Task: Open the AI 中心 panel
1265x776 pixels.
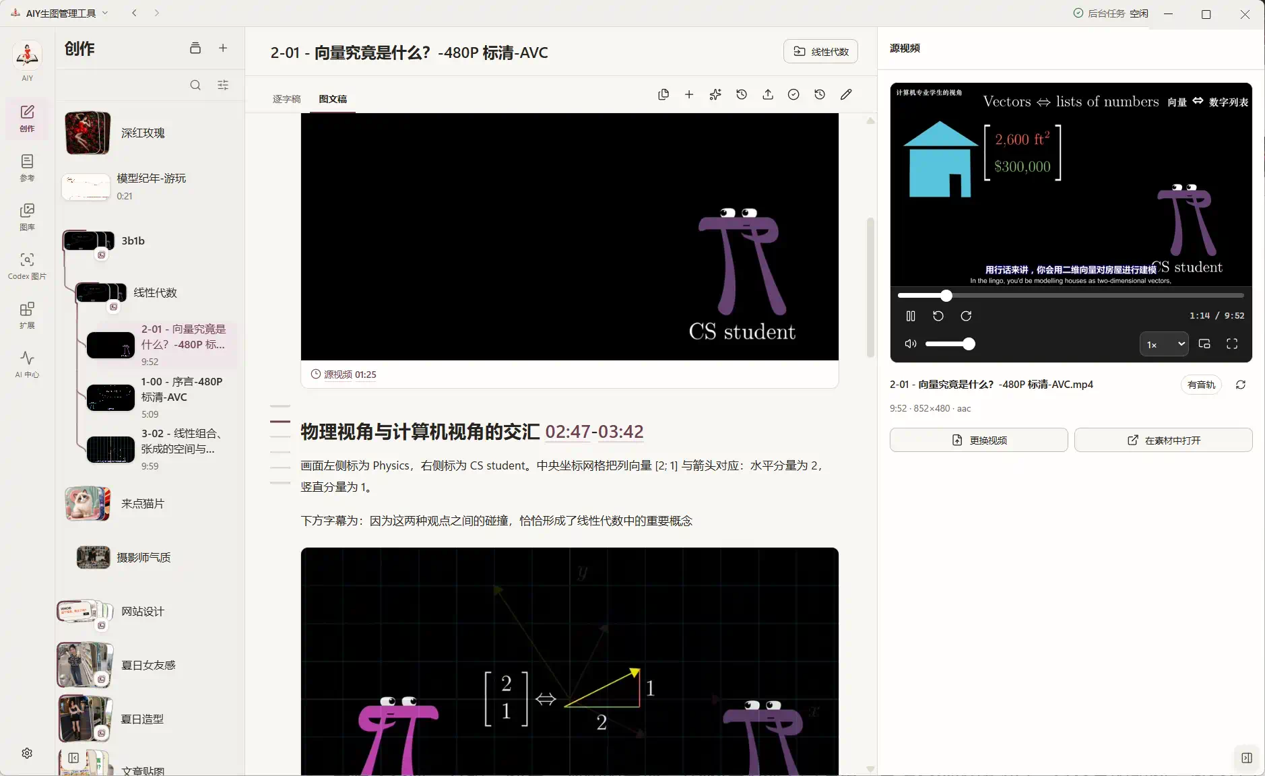Action: click(x=27, y=364)
